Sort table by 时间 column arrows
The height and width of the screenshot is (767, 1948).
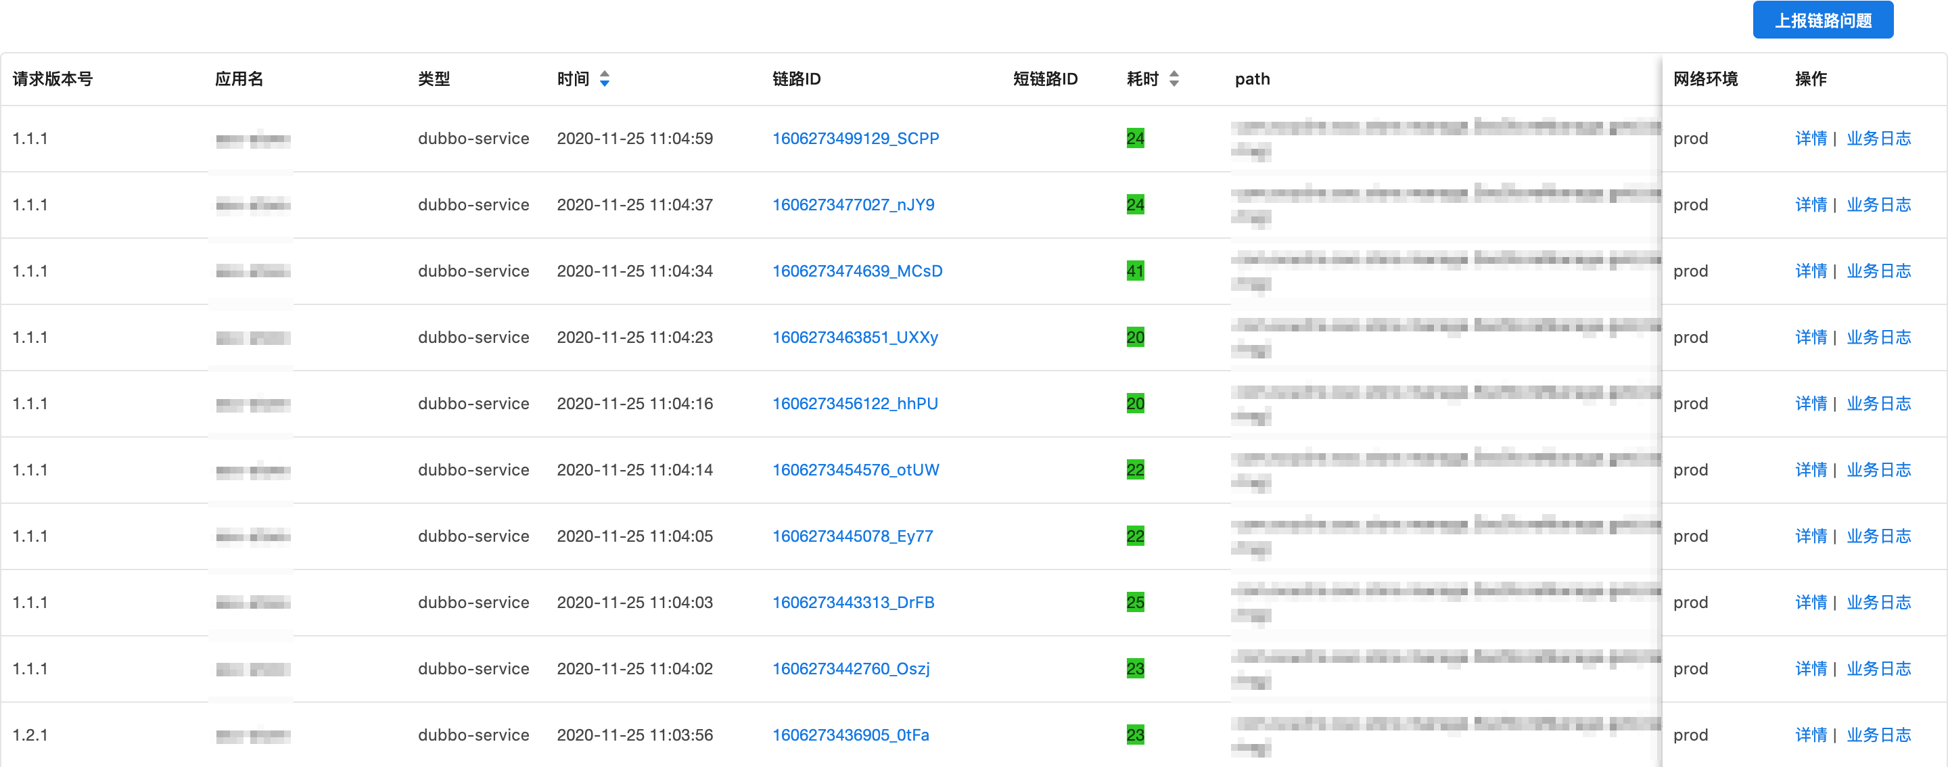point(604,78)
